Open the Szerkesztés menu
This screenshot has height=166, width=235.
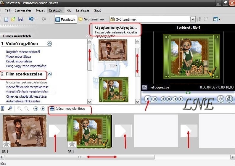point(23,10)
